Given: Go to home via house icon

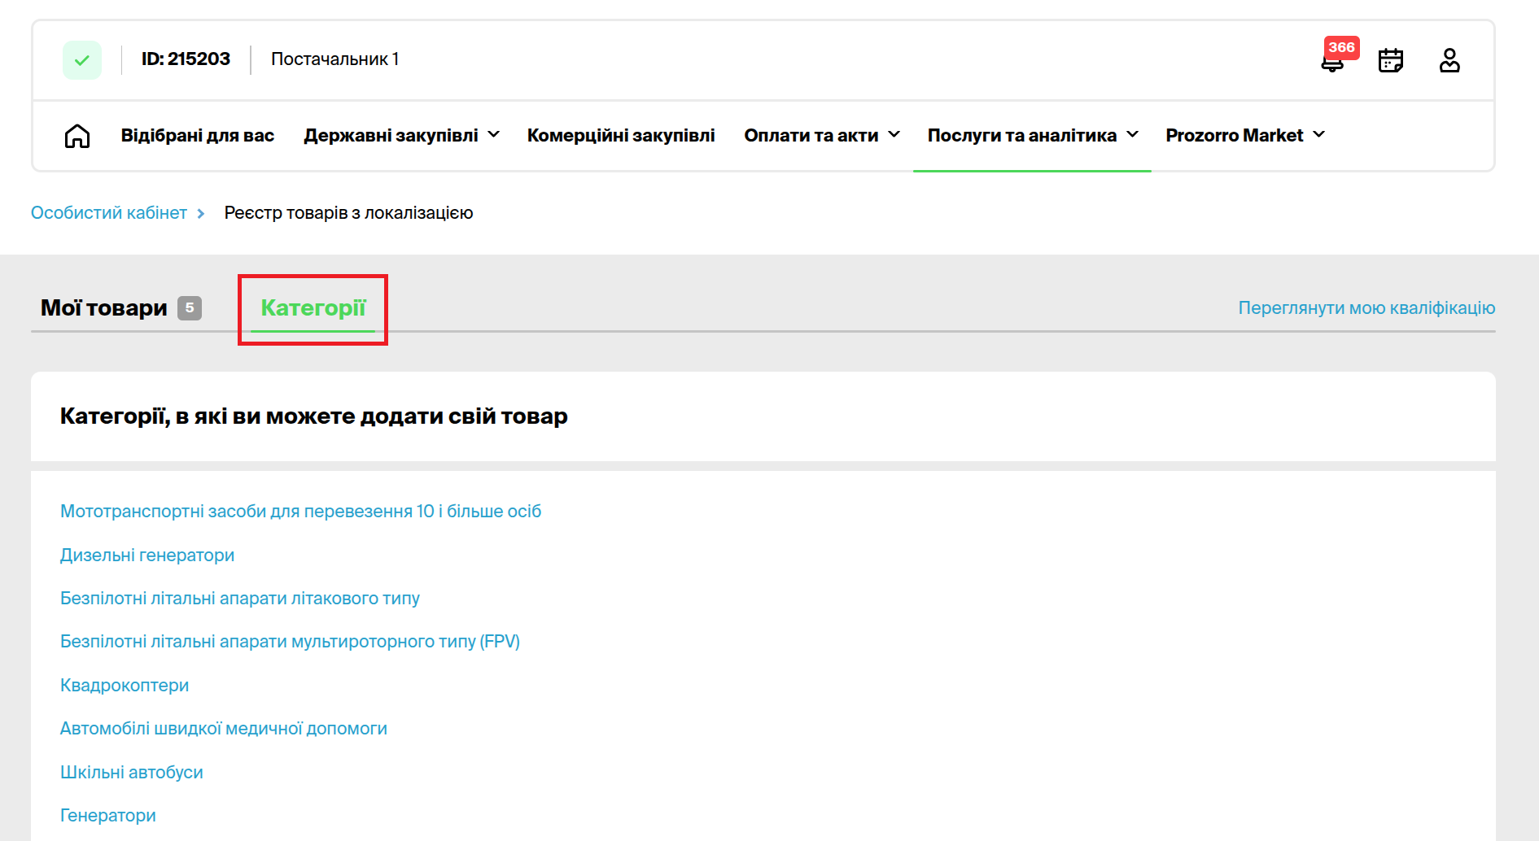Looking at the screenshot, I should pos(77,136).
